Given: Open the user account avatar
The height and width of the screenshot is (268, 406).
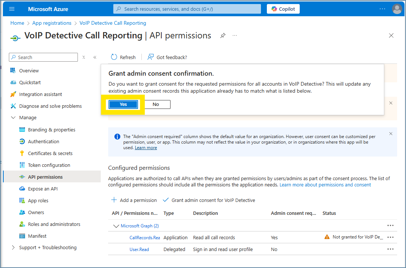Looking at the screenshot, I should click(397, 9).
